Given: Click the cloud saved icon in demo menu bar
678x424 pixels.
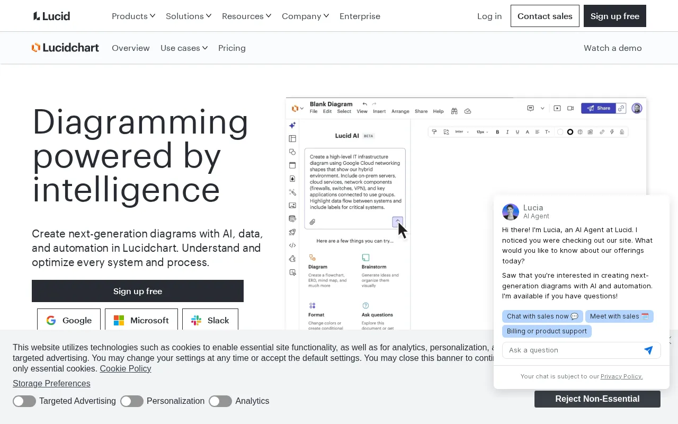Looking at the screenshot, I should coord(468,111).
